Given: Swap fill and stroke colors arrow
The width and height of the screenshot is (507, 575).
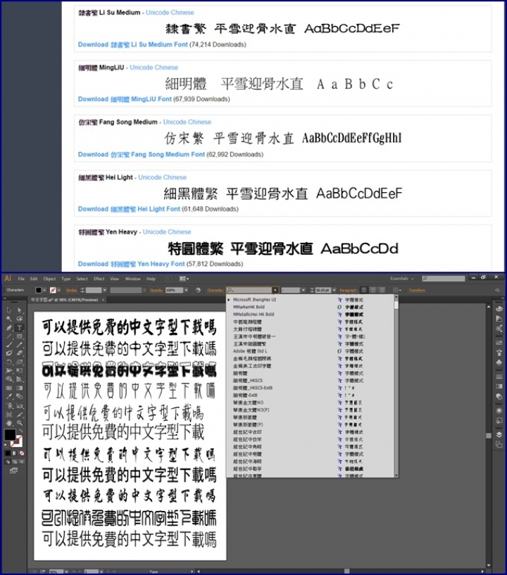Looking at the screenshot, I should pyautogui.click(x=21, y=431).
